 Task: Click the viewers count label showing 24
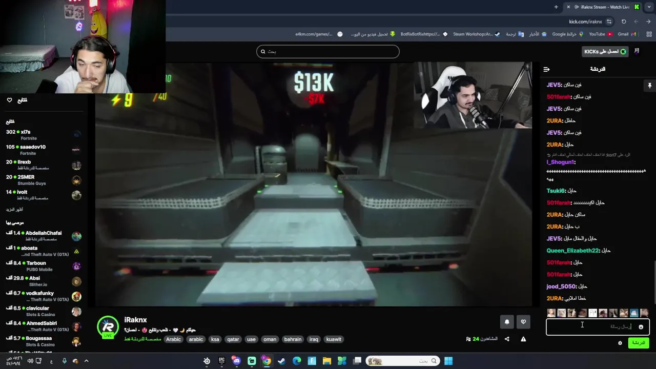click(482, 339)
